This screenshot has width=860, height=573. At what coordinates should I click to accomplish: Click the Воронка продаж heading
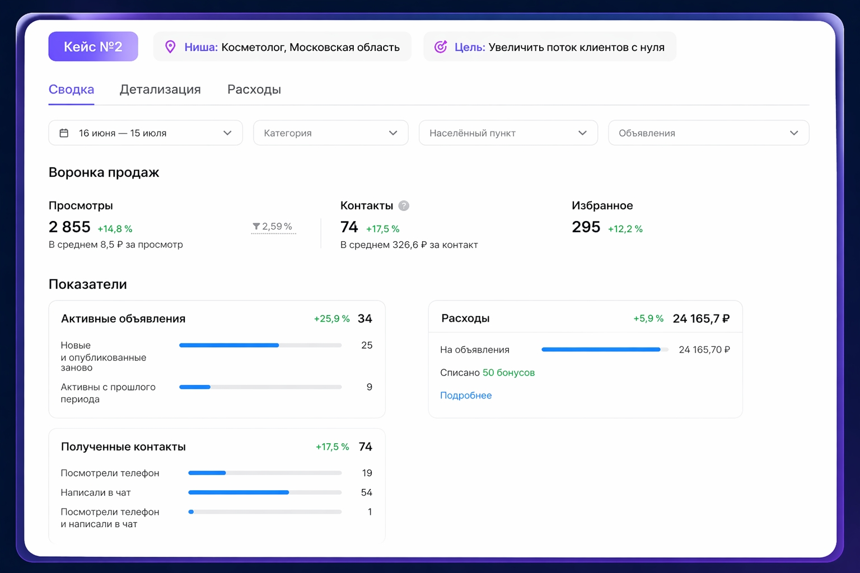pyautogui.click(x=104, y=172)
